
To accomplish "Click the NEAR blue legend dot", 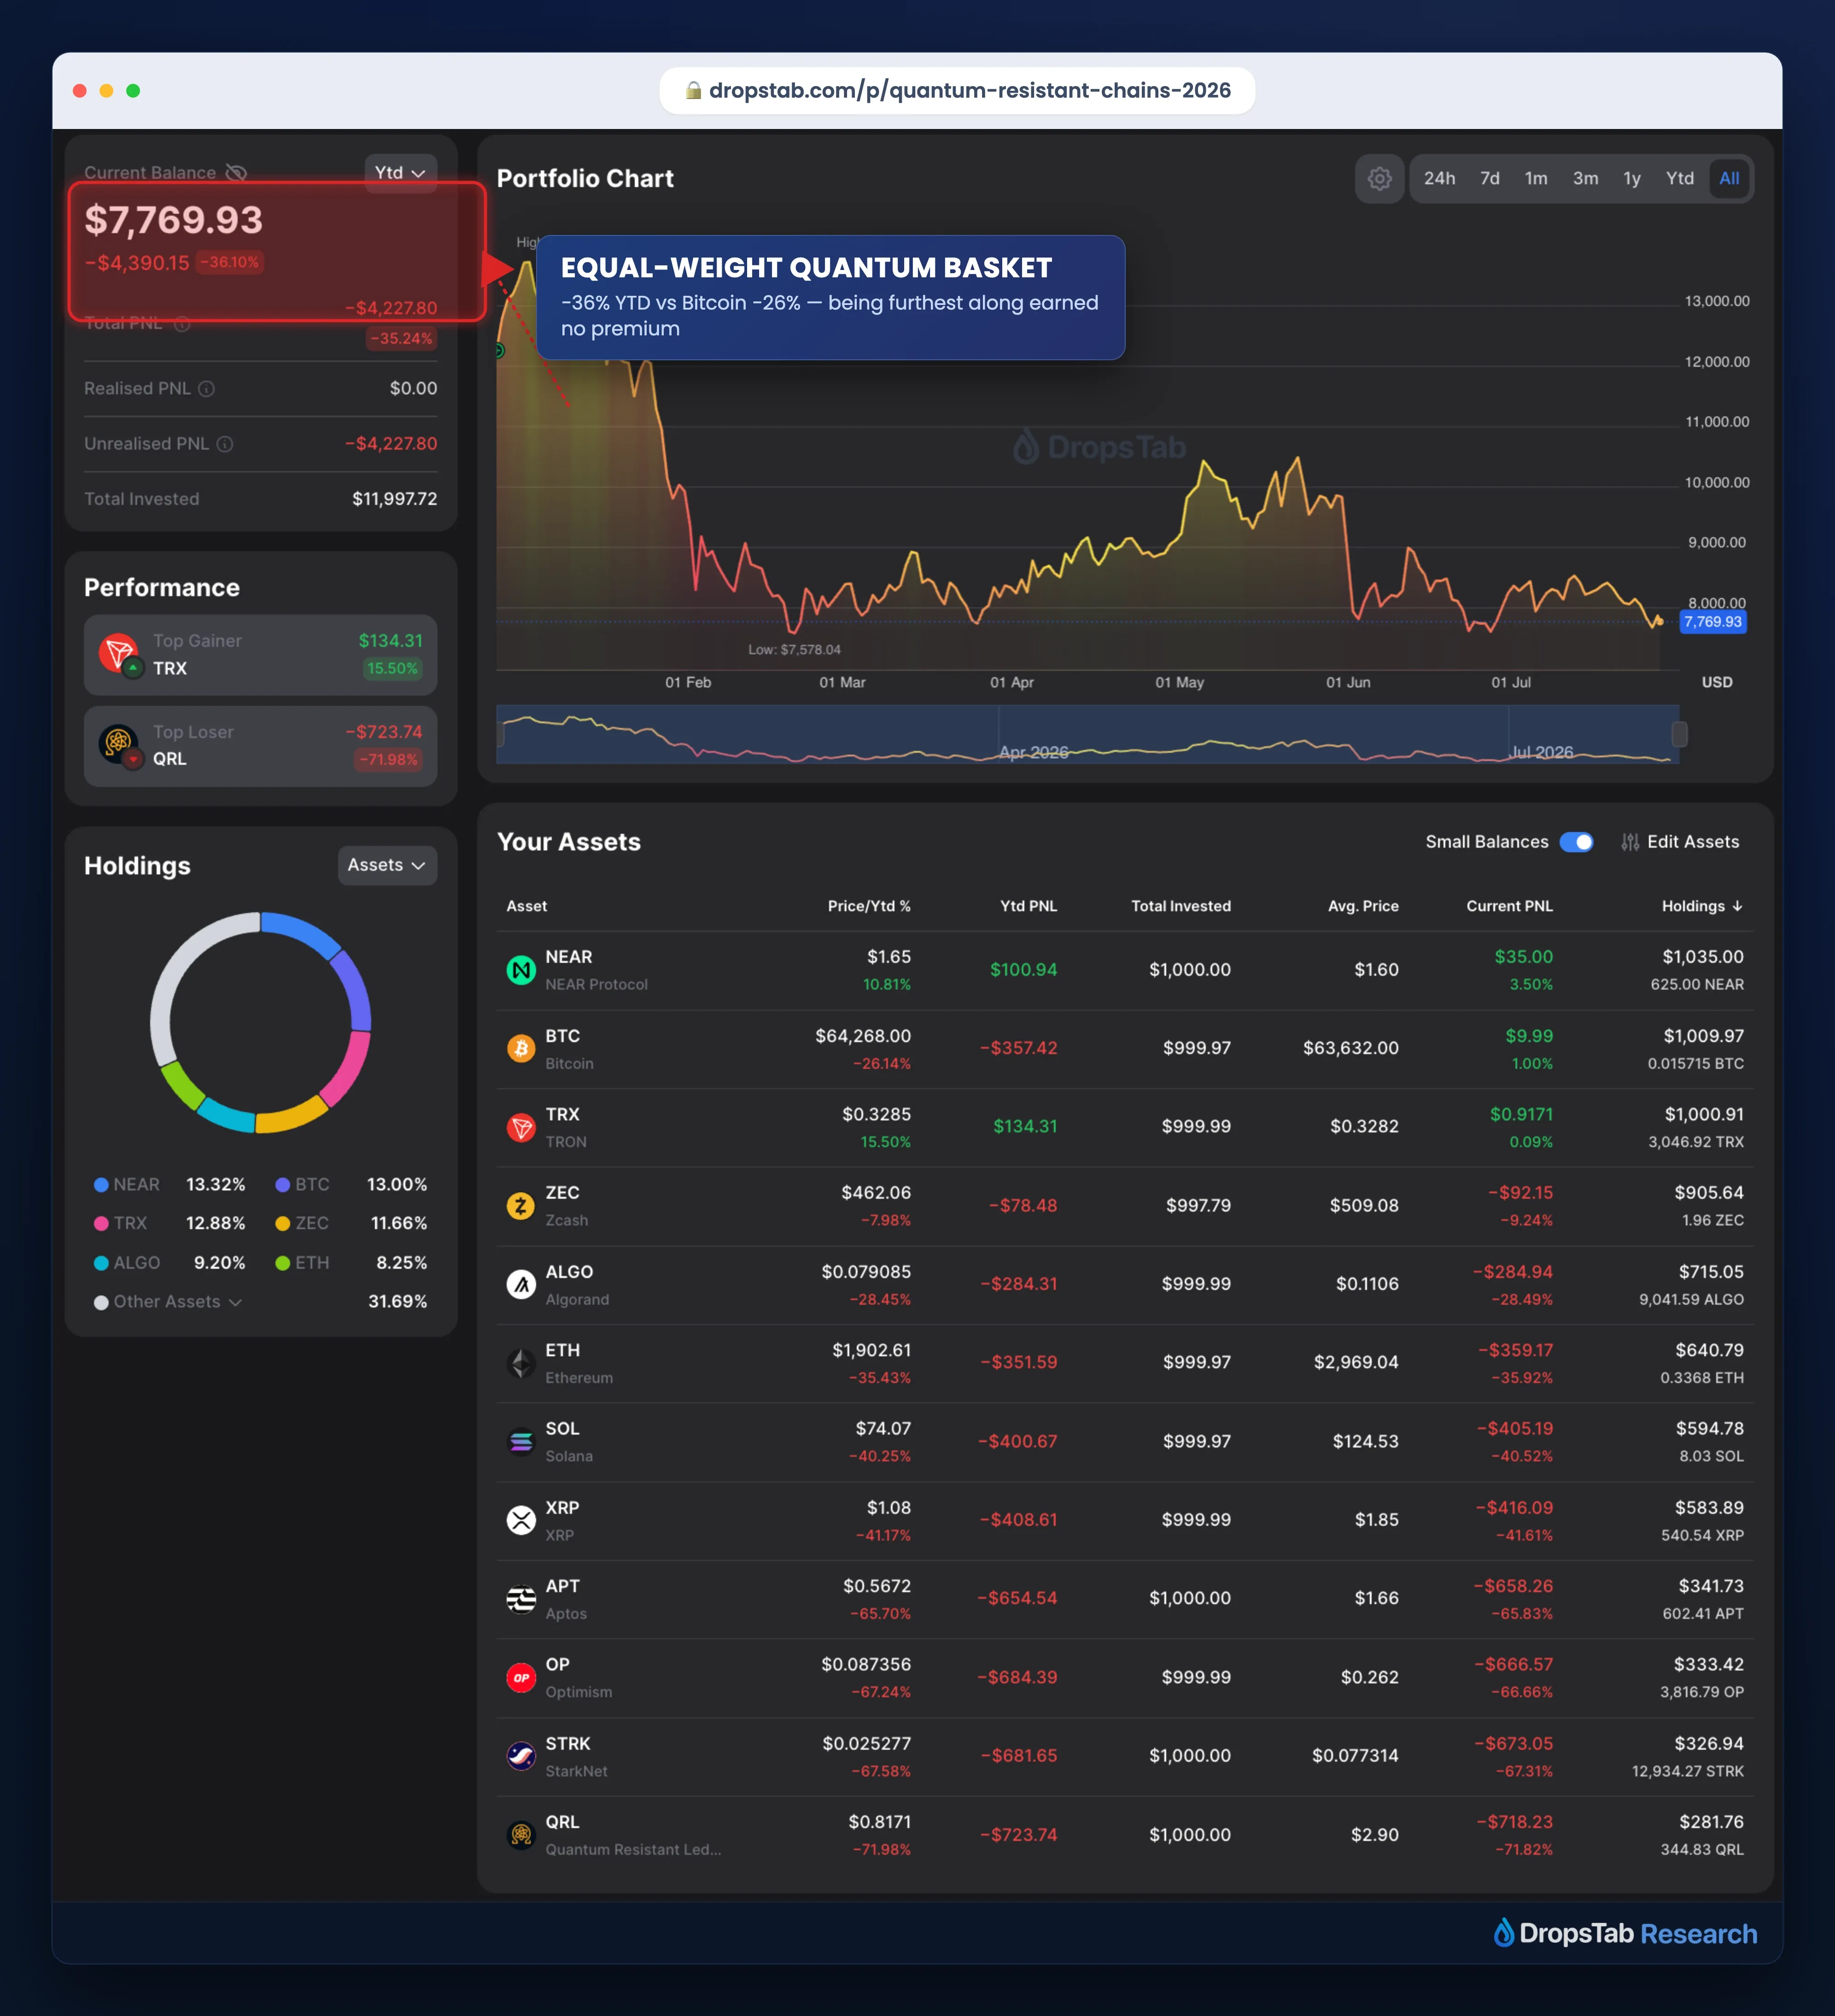I will [101, 1185].
